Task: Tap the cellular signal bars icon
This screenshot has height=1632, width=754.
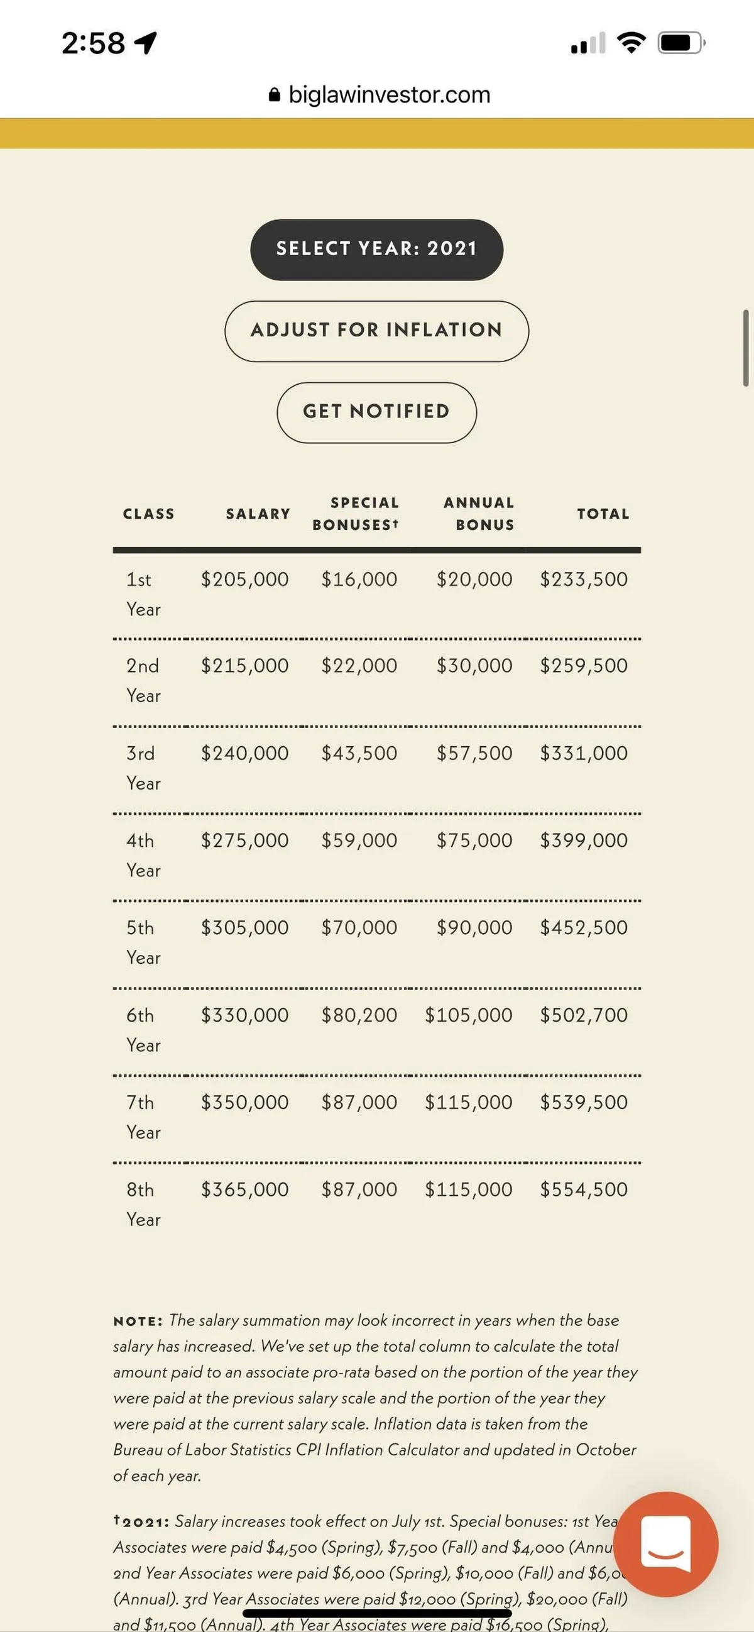Action: (587, 44)
